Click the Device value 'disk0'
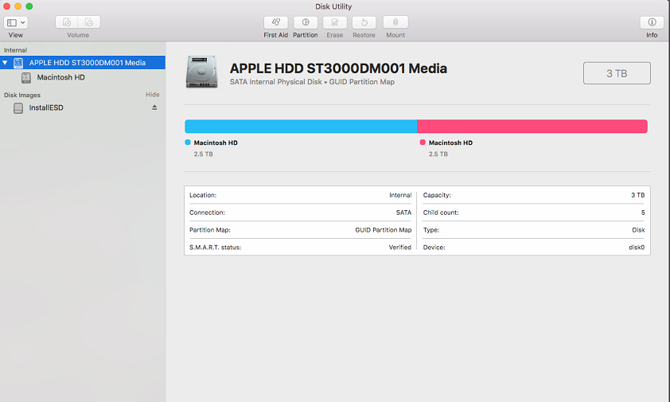This screenshot has width=670, height=402. click(637, 248)
